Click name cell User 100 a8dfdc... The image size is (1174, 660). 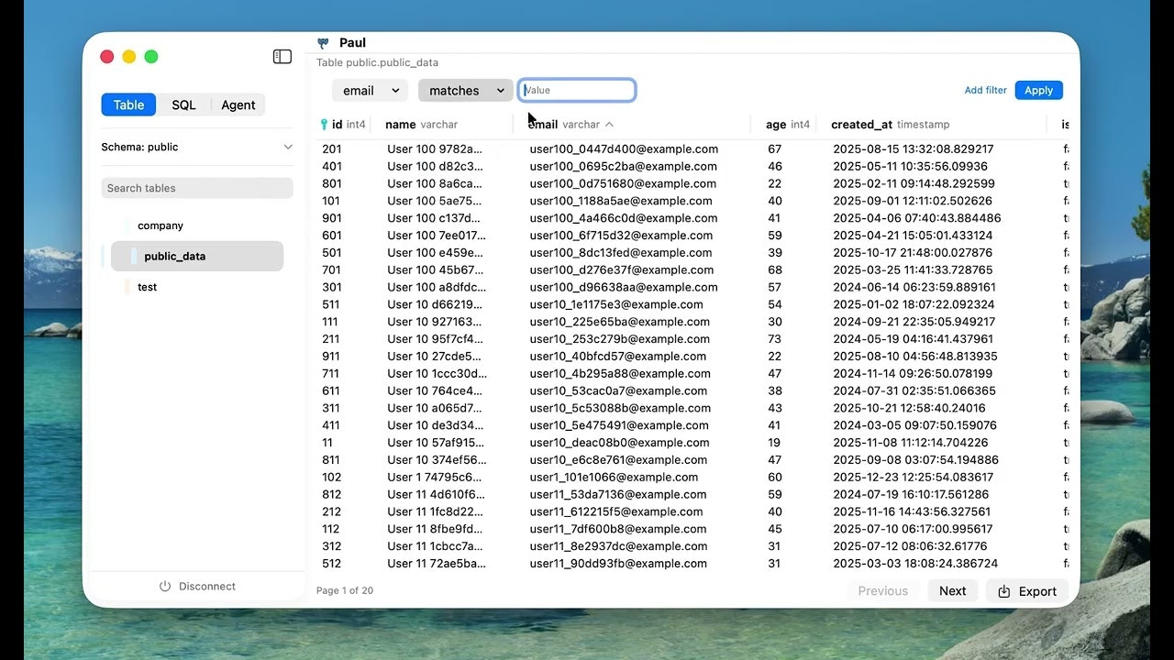[x=437, y=288]
